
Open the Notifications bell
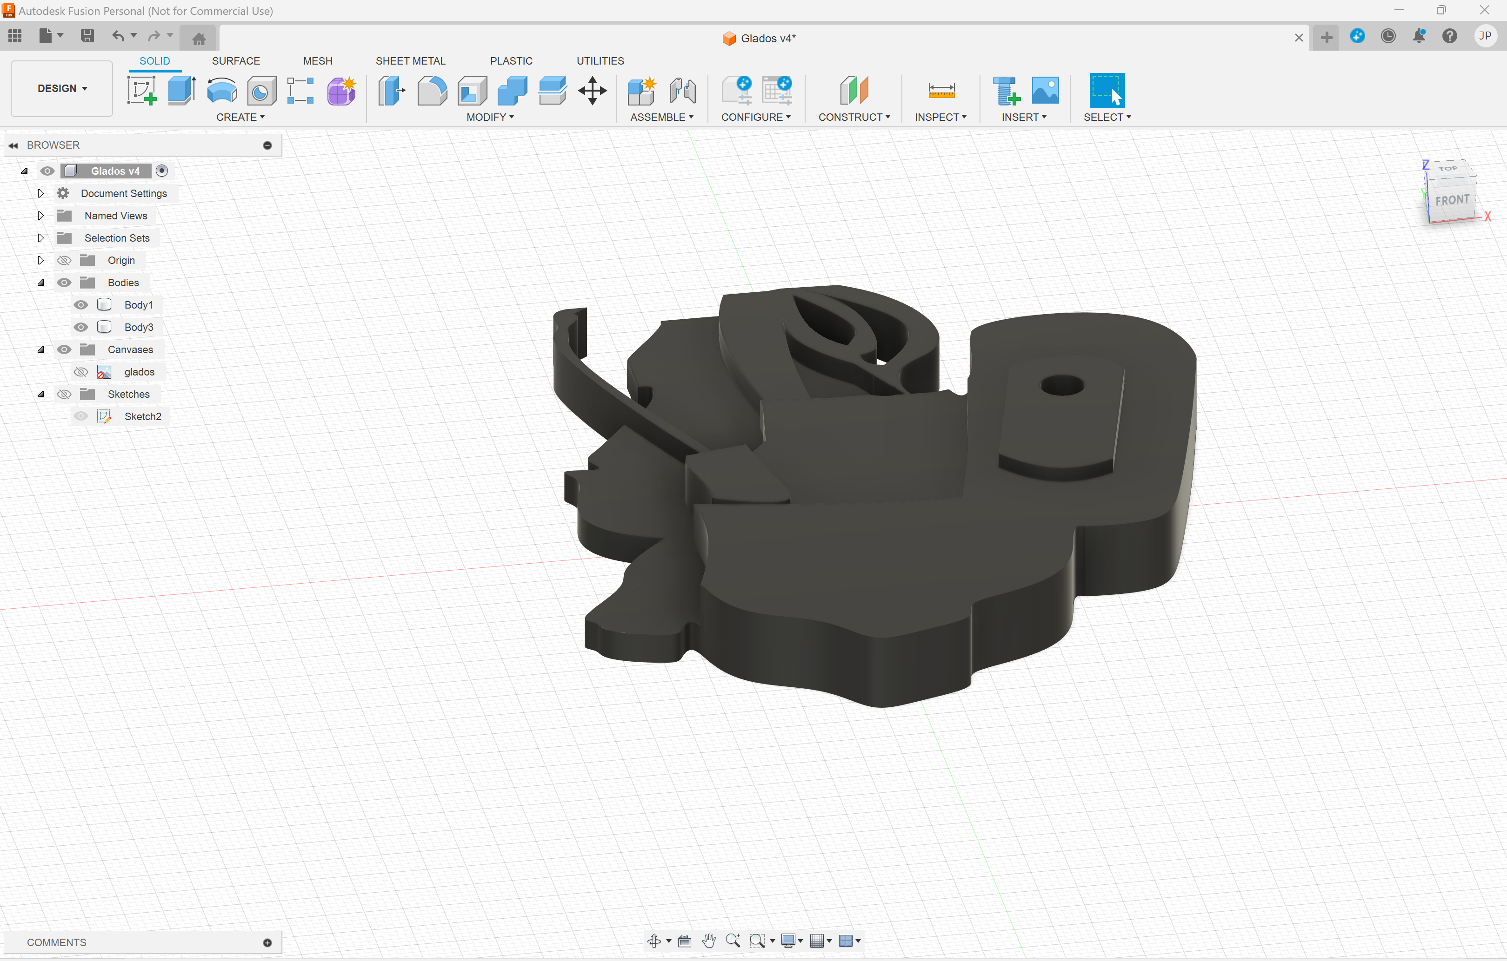[x=1419, y=36]
